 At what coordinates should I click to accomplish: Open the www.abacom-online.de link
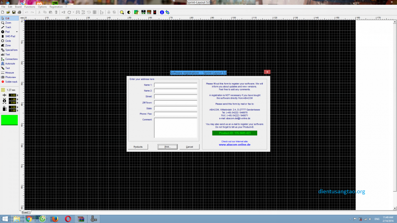235,145
